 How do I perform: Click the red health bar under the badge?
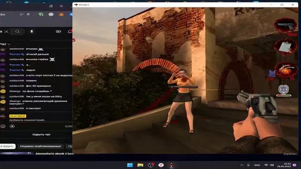[284, 95]
